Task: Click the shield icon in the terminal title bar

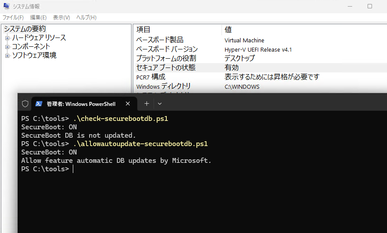Action: (x=25, y=104)
